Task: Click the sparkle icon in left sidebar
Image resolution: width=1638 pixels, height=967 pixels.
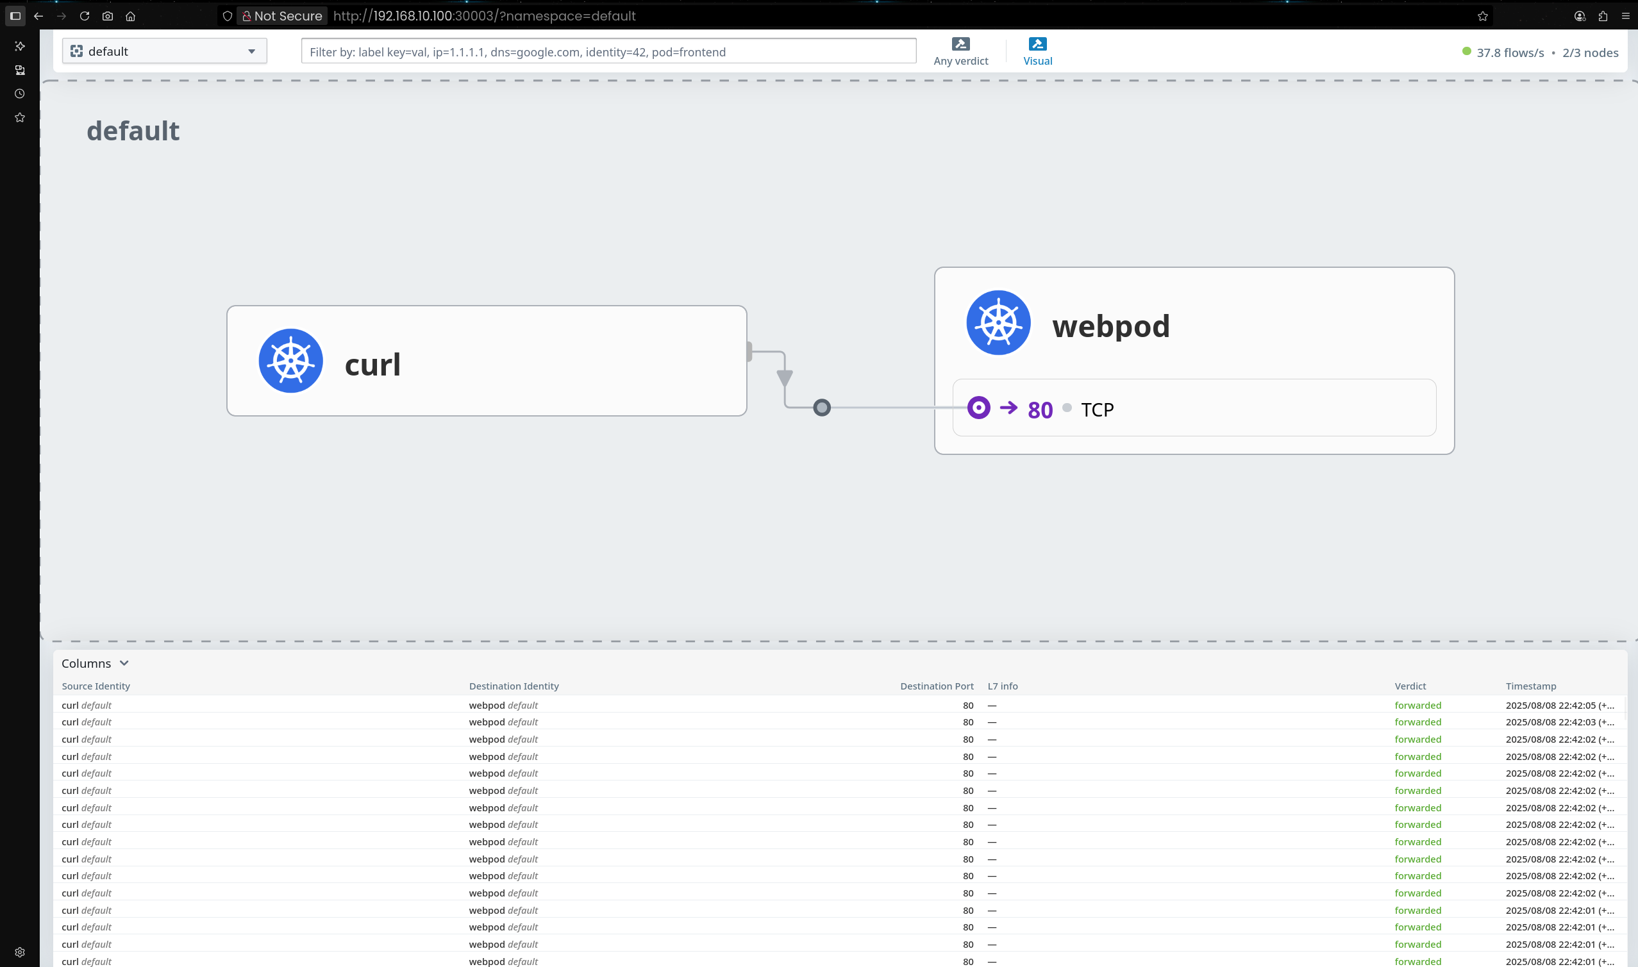Action: (20, 45)
